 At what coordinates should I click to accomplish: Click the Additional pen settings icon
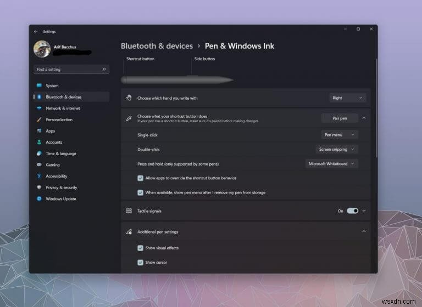[x=129, y=231]
